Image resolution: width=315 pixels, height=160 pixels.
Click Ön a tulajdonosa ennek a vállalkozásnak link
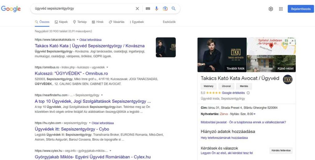click(x=257, y=122)
